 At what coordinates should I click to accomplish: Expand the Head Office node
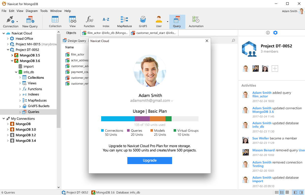(8, 39)
